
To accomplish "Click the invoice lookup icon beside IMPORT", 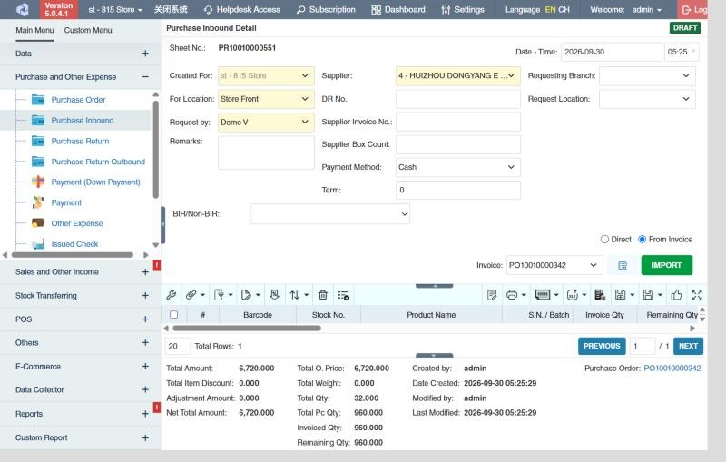I will point(623,265).
